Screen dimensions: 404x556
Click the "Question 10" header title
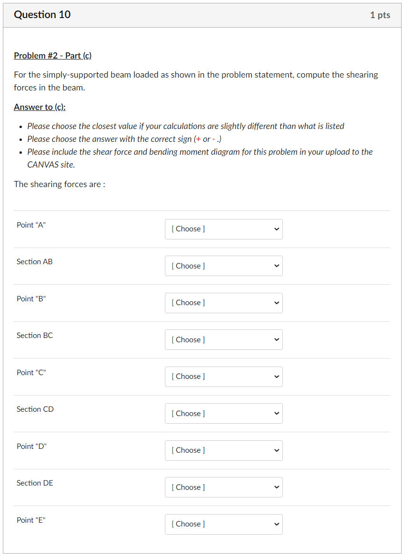tap(42, 15)
